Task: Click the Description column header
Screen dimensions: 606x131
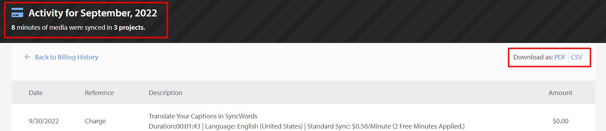Action: [165, 93]
